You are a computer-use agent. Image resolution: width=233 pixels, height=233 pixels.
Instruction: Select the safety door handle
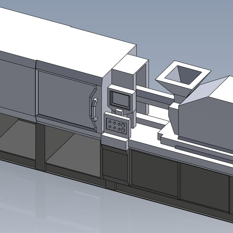click(x=95, y=109)
